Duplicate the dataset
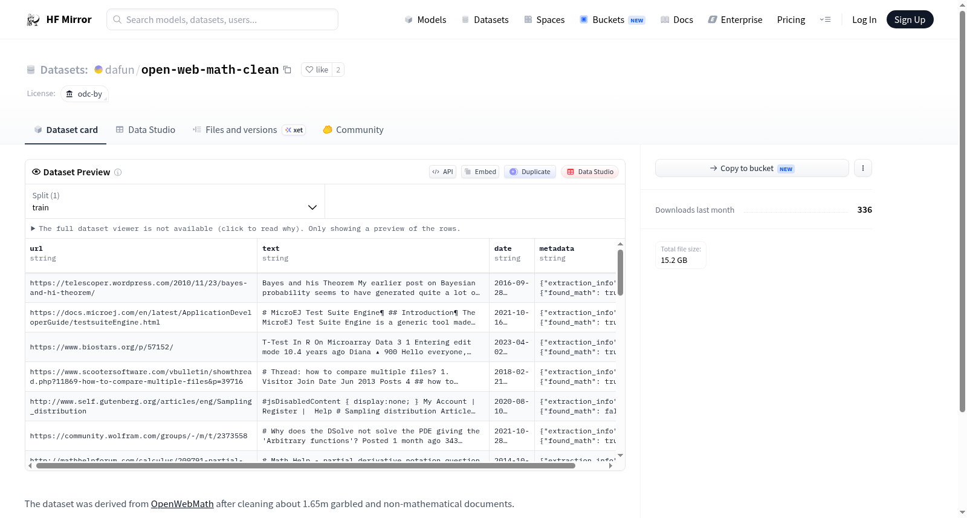This screenshot has height=518, width=967. click(x=530, y=172)
